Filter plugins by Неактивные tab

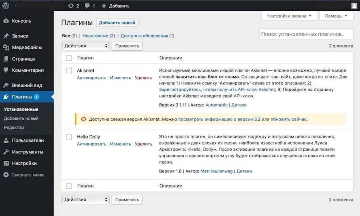pos(96,36)
